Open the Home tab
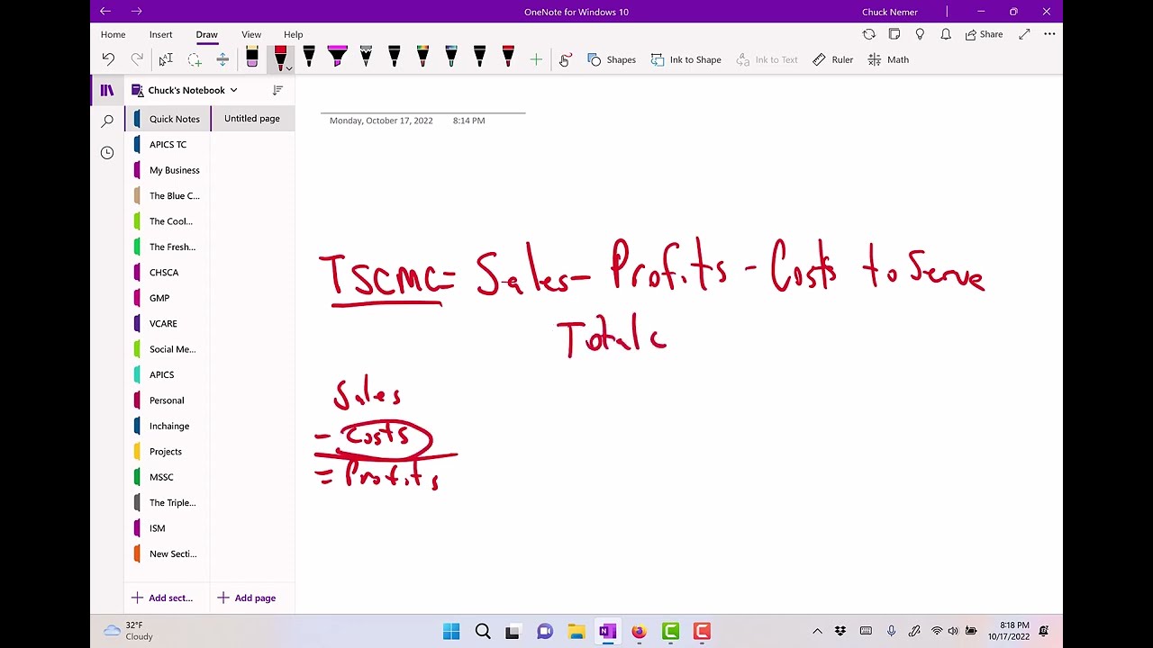Image resolution: width=1153 pixels, height=648 pixels. (113, 34)
